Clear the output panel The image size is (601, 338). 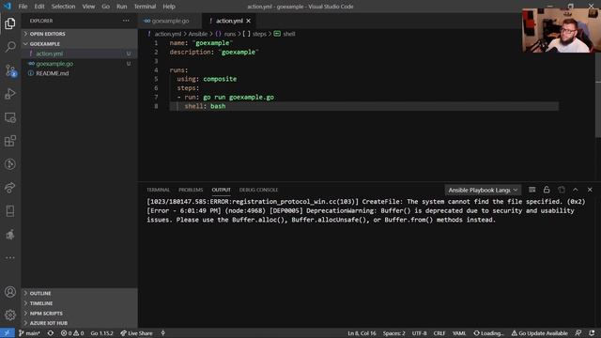[x=532, y=190]
